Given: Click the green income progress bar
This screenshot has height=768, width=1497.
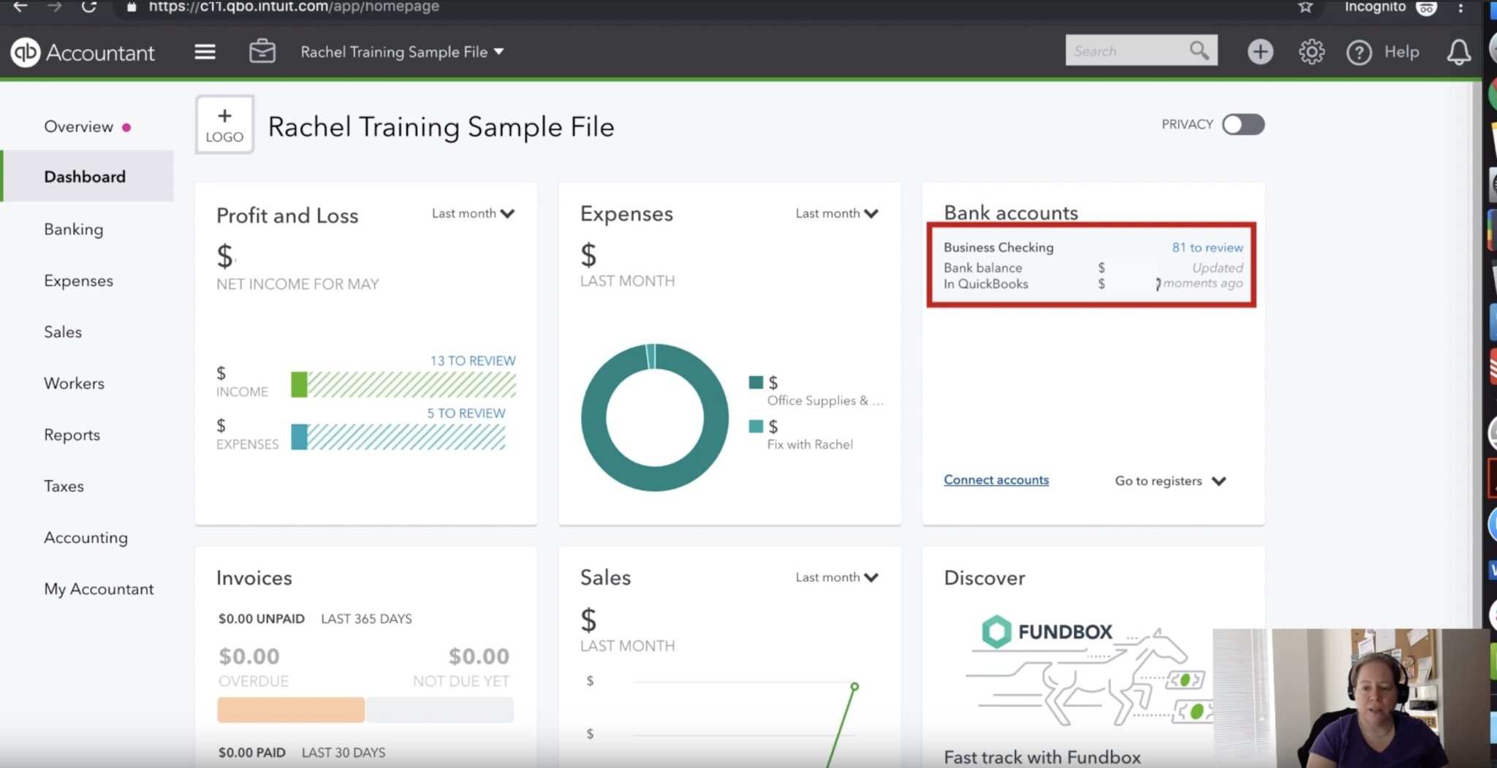Looking at the screenshot, I should click(x=403, y=384).
